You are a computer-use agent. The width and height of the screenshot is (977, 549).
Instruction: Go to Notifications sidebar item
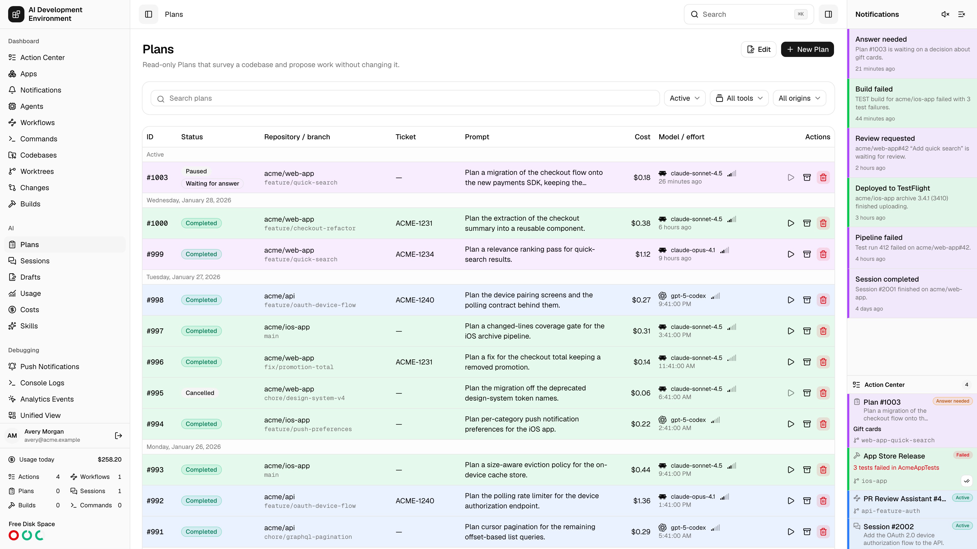(x=65, y=90)
